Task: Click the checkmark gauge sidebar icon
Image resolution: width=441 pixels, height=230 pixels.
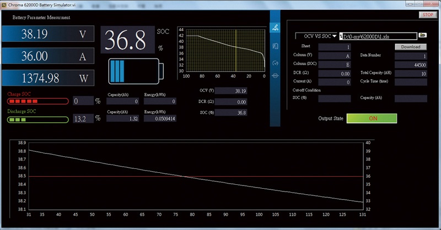Action: (x=276, y=63)
